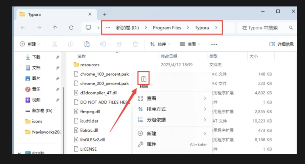Paste using the context menu 粘贴 icon
This screenshot has width=305, height=164.
tap(144, 79)
